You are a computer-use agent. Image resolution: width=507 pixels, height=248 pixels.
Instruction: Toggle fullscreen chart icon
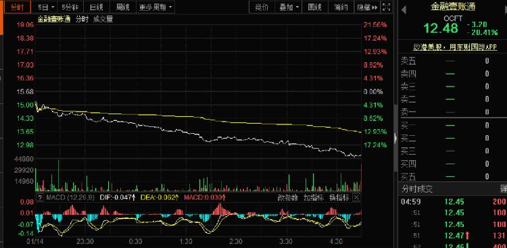click(387, 7)
